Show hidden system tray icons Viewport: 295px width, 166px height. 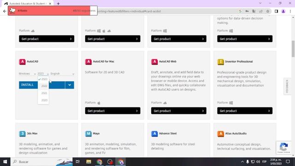242,162
